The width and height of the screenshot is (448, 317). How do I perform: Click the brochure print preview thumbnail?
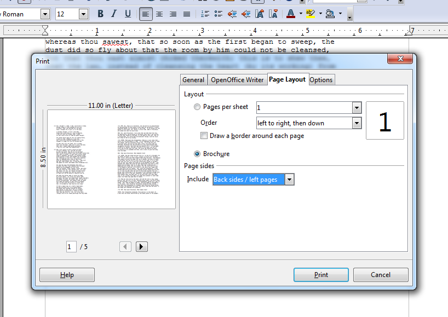(111, 159)
